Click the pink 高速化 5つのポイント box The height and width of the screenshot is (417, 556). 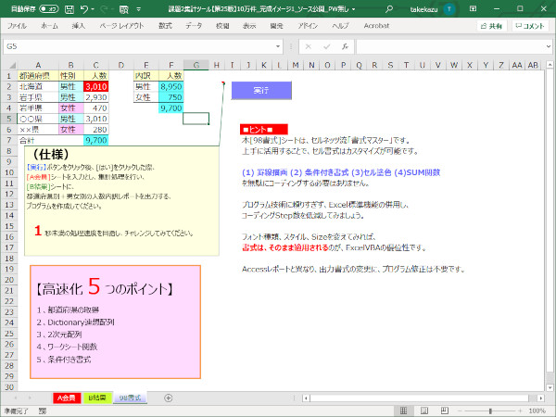click(115, 322)
